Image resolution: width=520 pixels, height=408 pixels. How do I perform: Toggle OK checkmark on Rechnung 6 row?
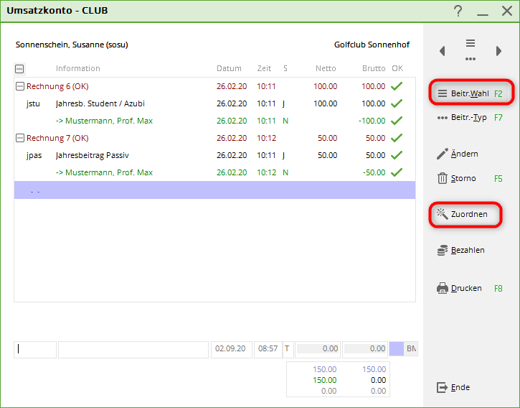click(397, 86)
